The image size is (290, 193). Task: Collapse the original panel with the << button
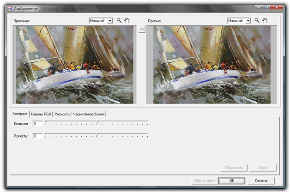[142, 29]
